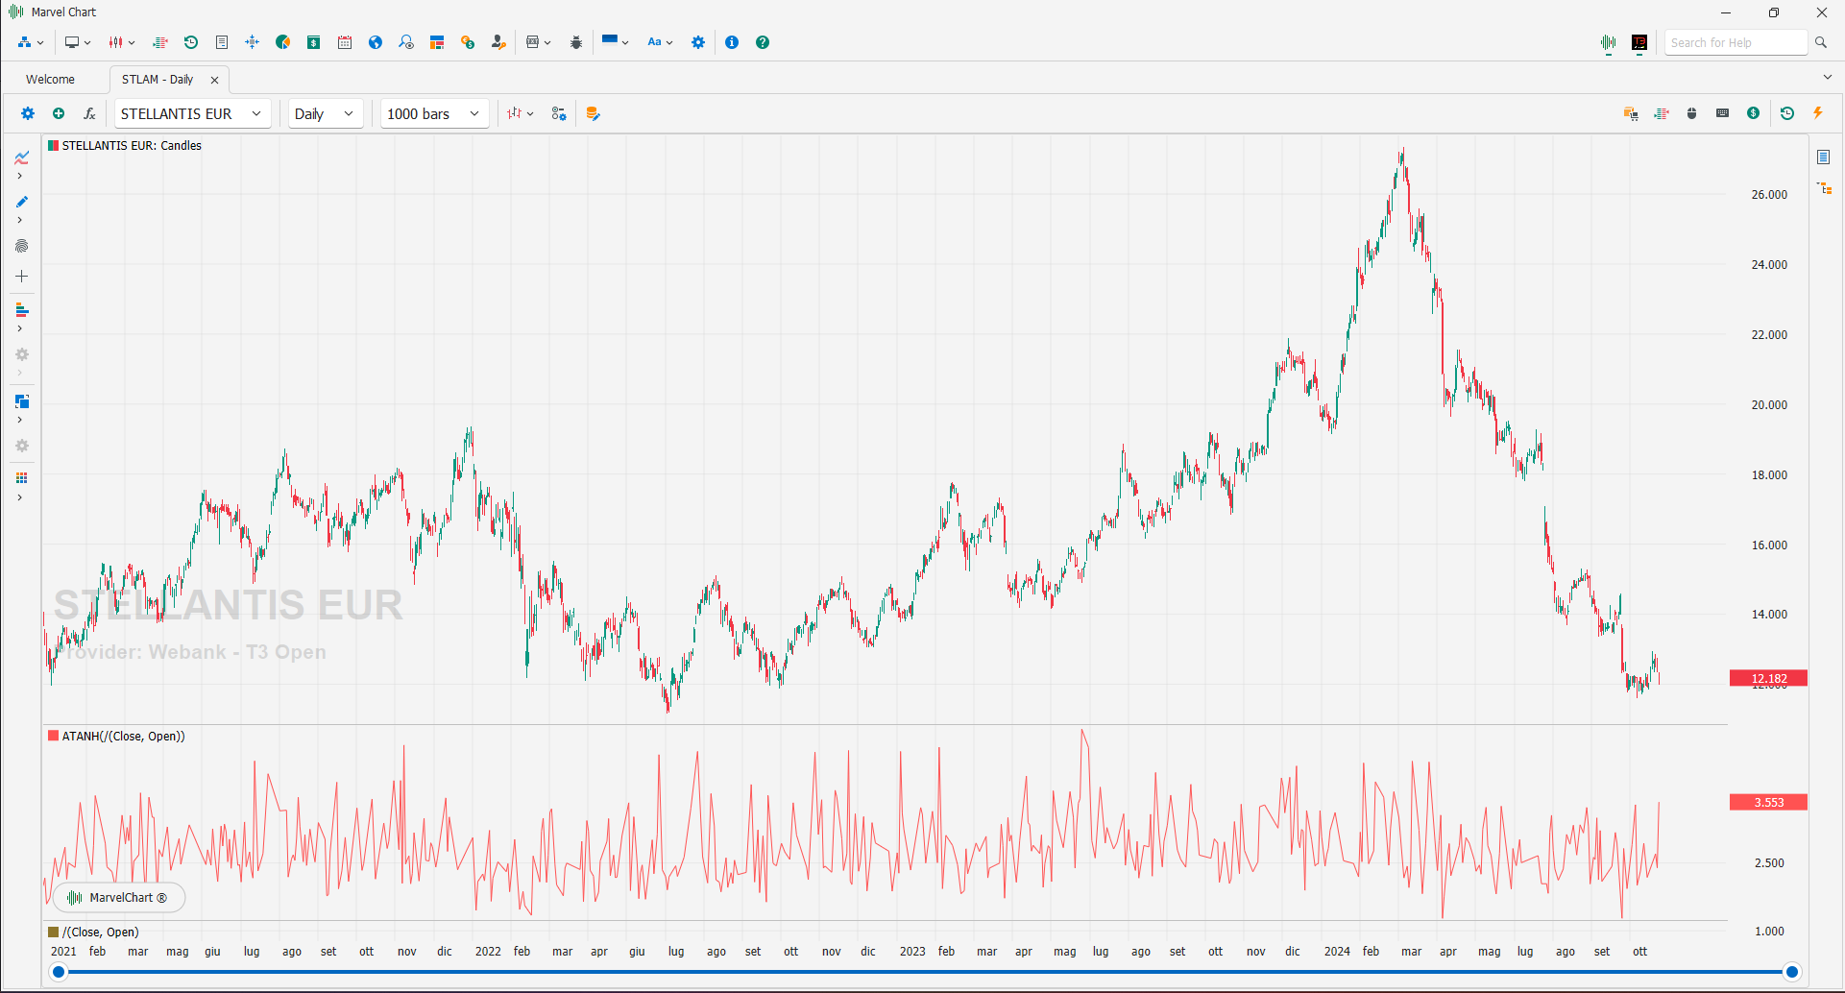Open the calendar icon in toolbar

point(345,42)
